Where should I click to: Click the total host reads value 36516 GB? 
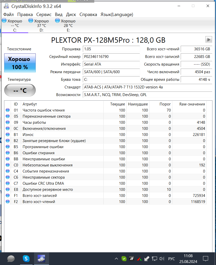click(x=196, y=49)
